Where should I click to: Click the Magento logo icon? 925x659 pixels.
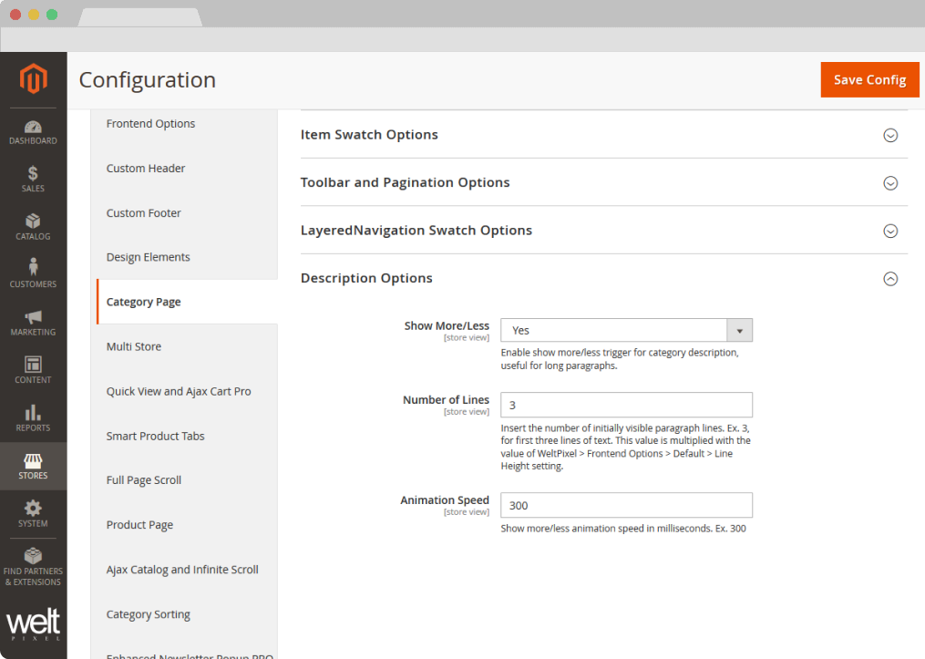33,79
